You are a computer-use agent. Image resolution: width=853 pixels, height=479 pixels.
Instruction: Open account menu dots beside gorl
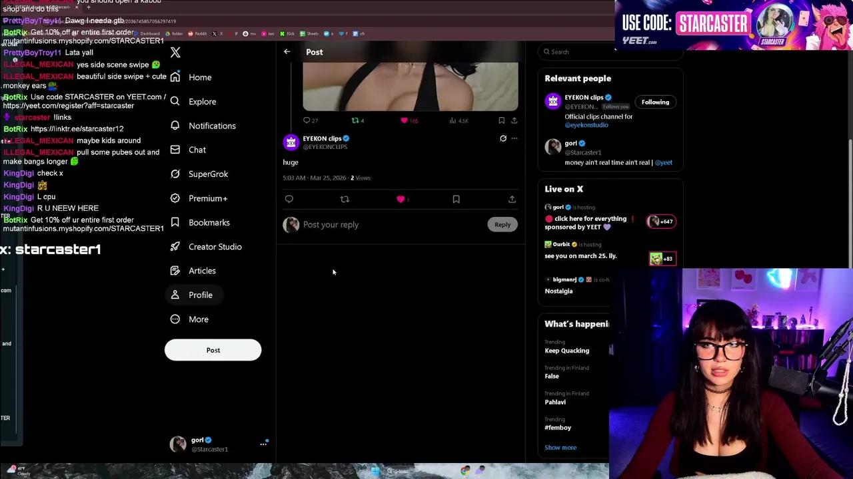pos(263,444)
